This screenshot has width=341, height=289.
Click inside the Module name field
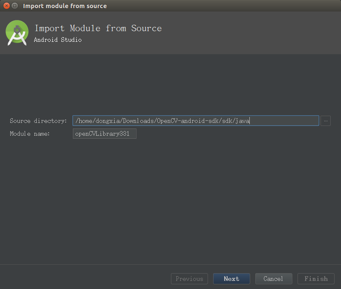point(104,133)
